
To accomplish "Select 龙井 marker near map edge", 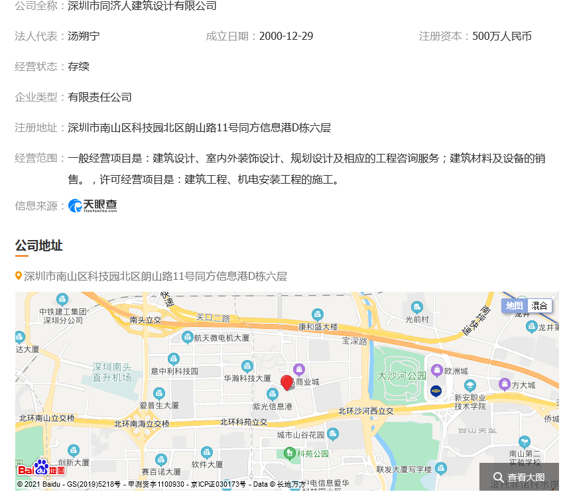I will (x=531, y=327).
